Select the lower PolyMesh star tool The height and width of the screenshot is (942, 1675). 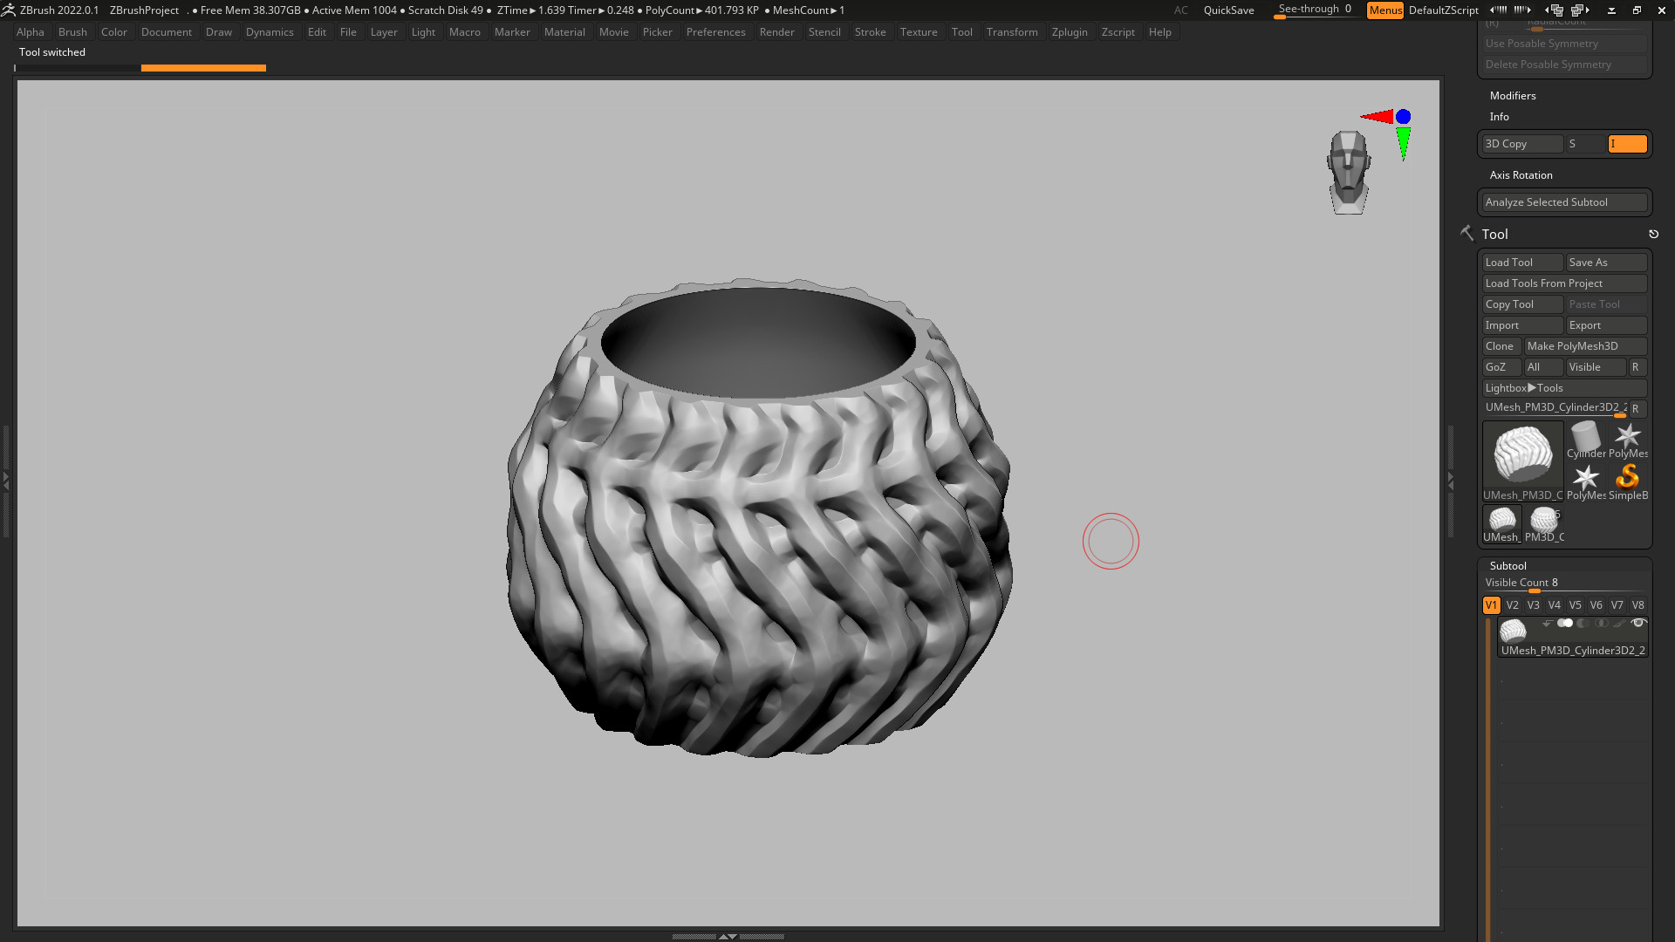1586,481
